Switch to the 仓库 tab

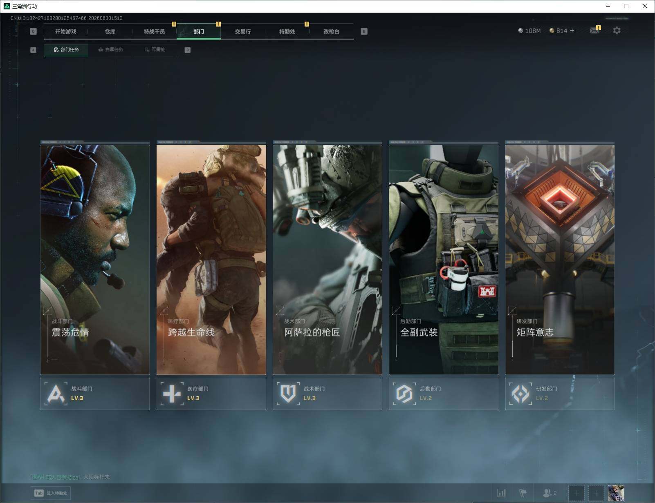(x=110, y=31)
